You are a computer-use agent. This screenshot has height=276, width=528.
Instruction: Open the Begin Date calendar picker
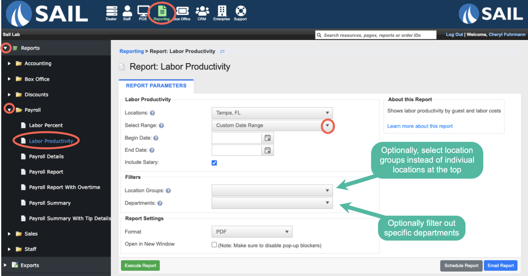(267, 138)
